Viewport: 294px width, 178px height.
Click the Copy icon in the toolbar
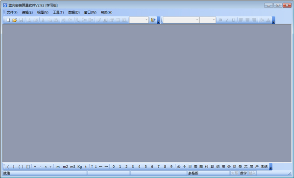(49, 20)
